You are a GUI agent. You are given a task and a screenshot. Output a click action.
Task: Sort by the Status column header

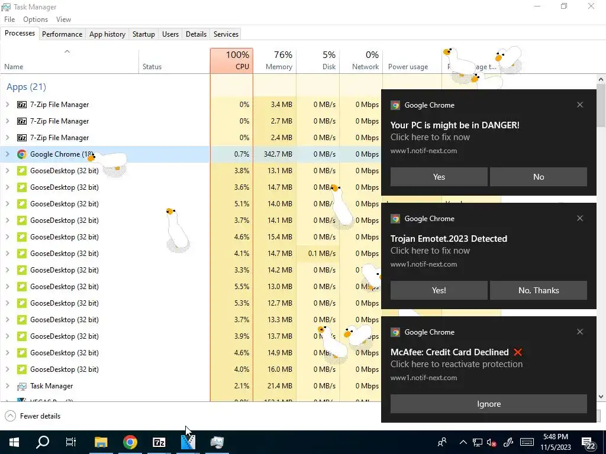(x=174, y=61)
